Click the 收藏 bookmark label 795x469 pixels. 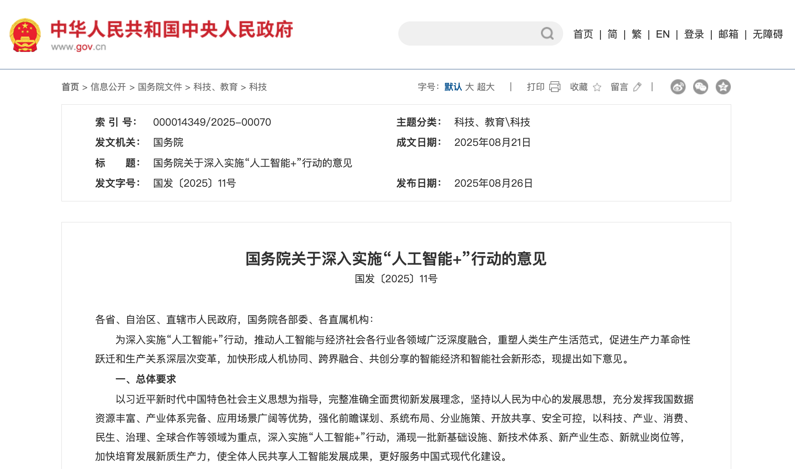point(579,87)
